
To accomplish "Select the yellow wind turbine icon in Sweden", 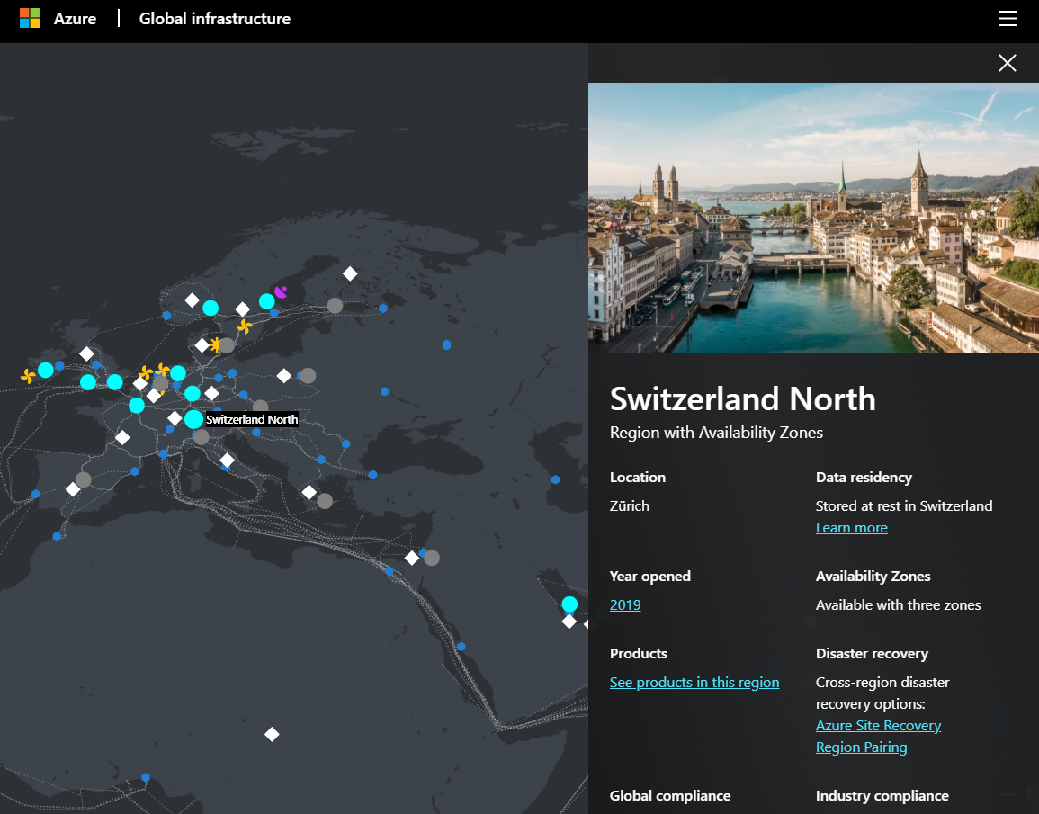I will [x=246, y=326].
